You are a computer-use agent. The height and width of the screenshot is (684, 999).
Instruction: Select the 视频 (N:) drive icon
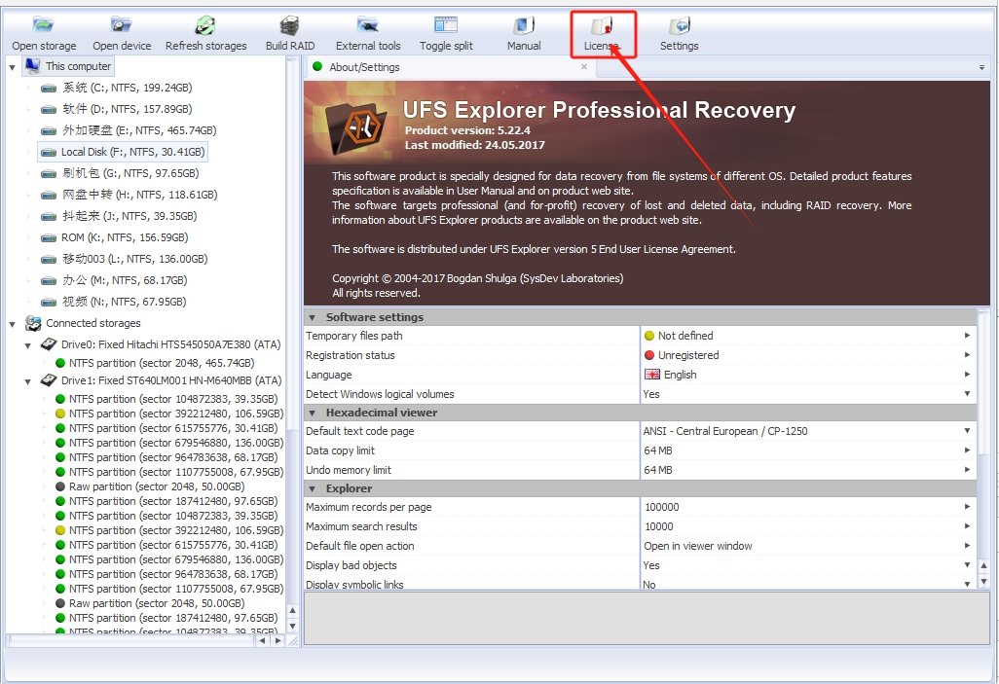[49, 302]
